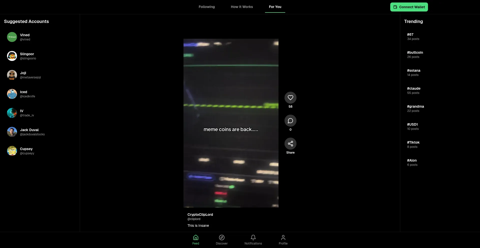This screenshot has height=248, width=480.
Task: Visit CryptoClipLord's profile name
Action: coord(200,215)
